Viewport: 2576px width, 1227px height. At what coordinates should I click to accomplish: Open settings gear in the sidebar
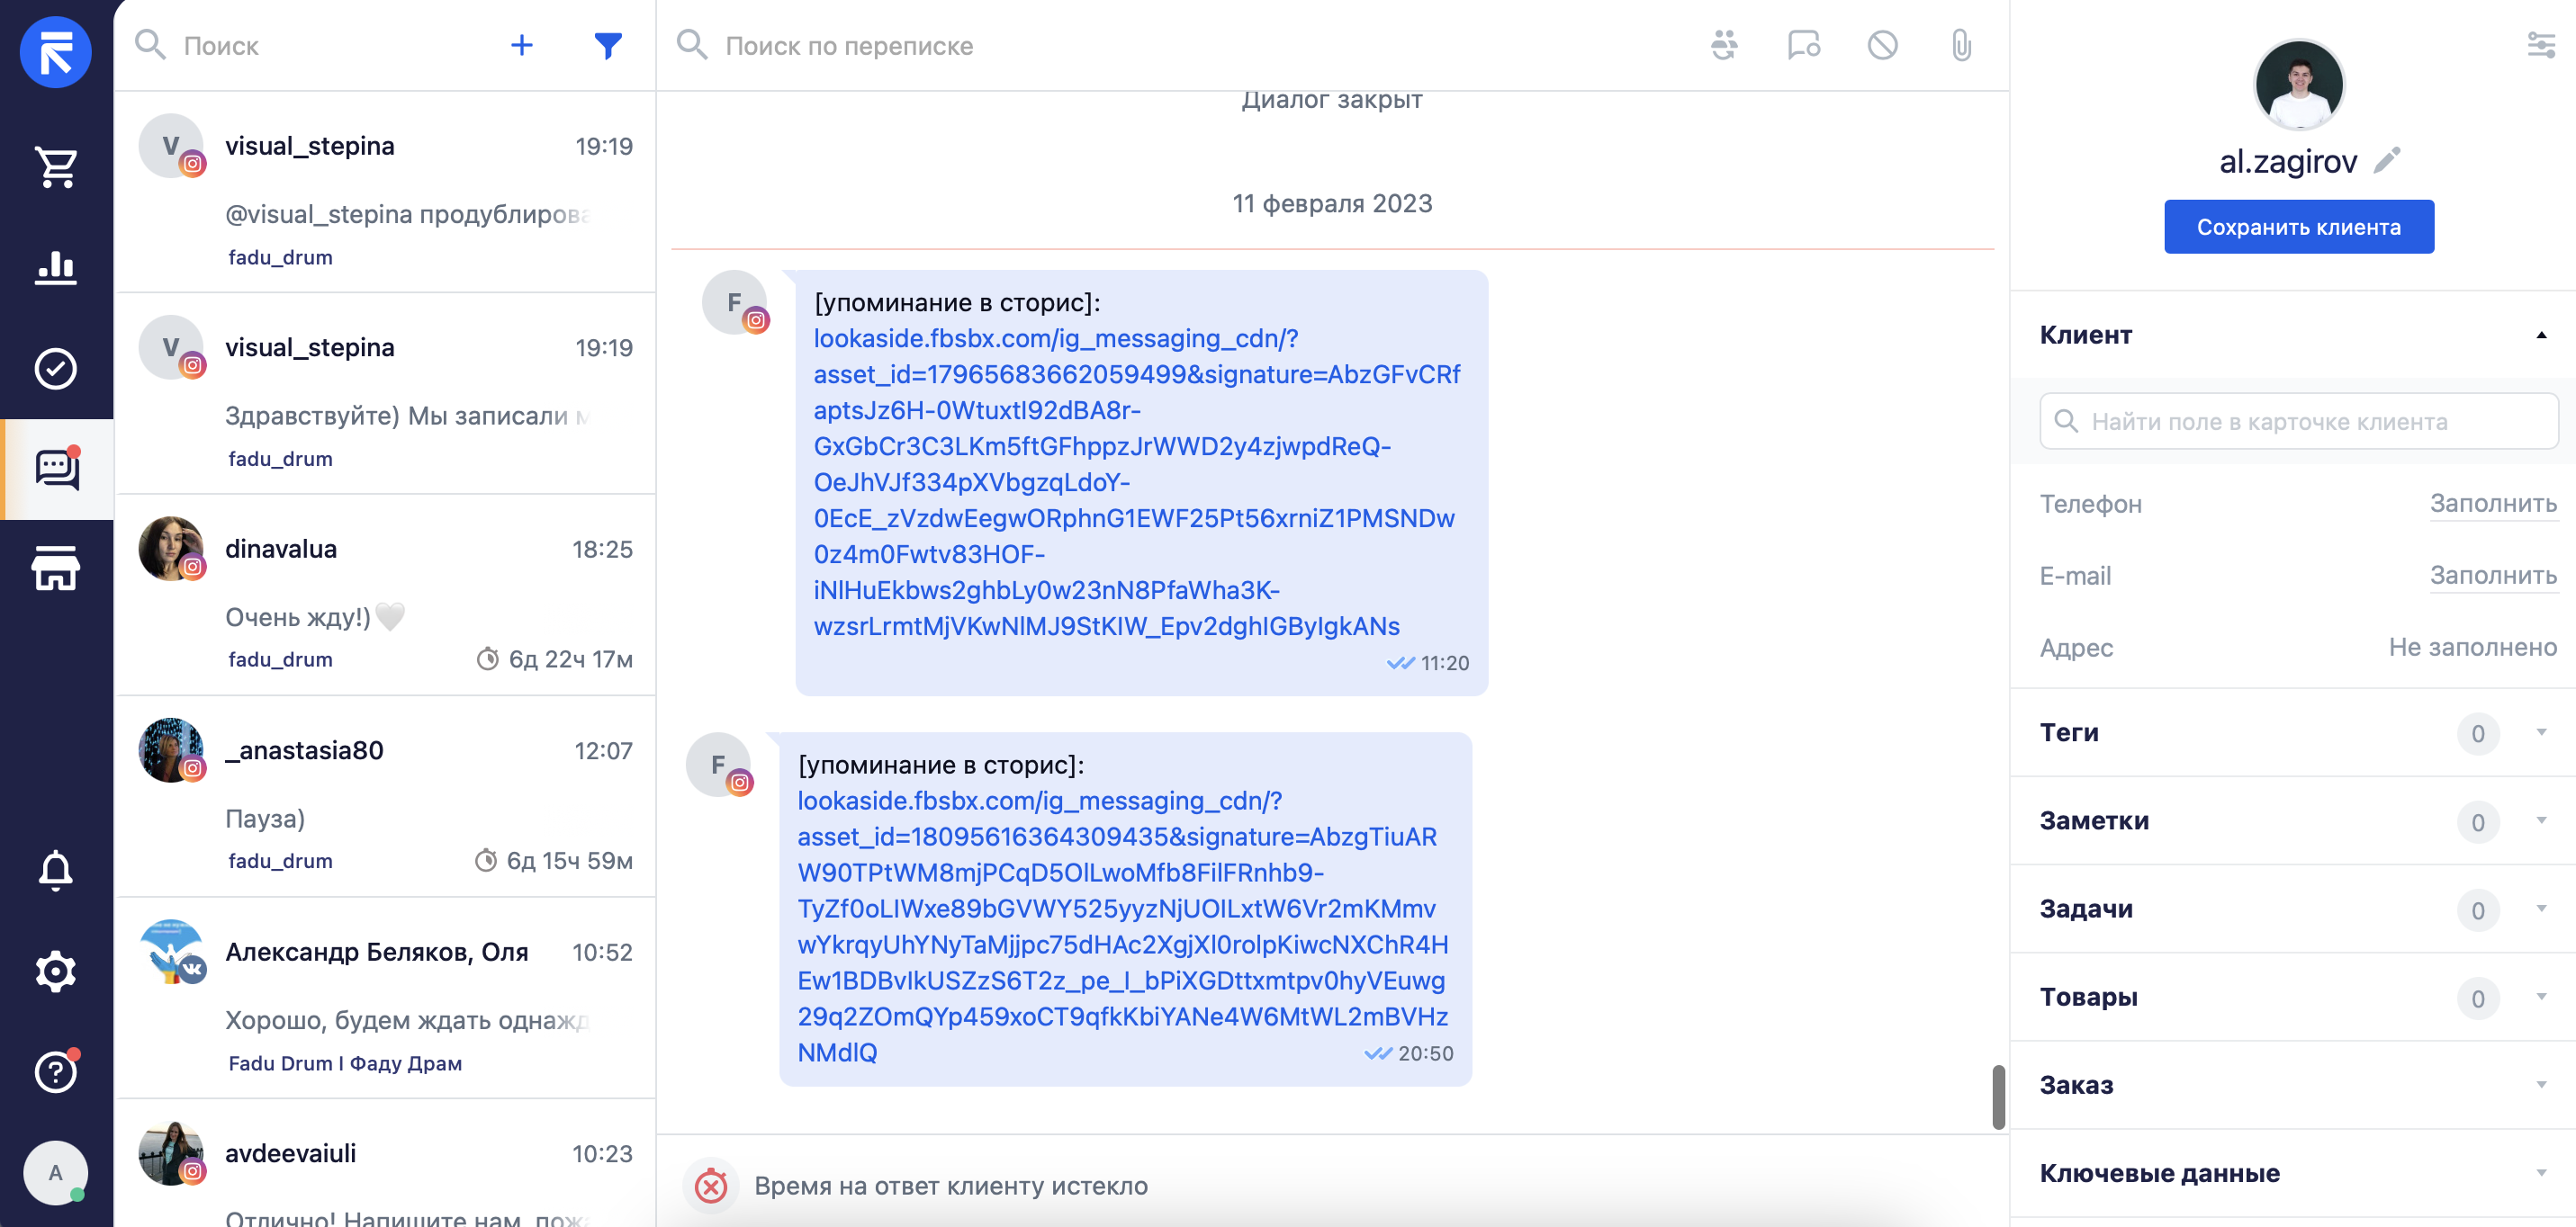click(x=56, y=972)
